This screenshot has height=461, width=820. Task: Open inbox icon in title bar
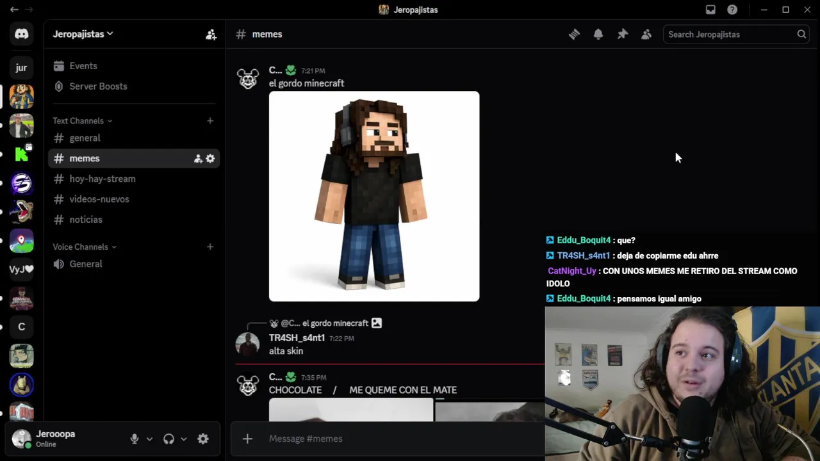[x=710, y=10]
